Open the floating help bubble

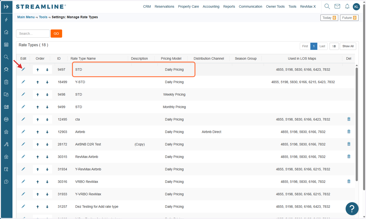352,209
